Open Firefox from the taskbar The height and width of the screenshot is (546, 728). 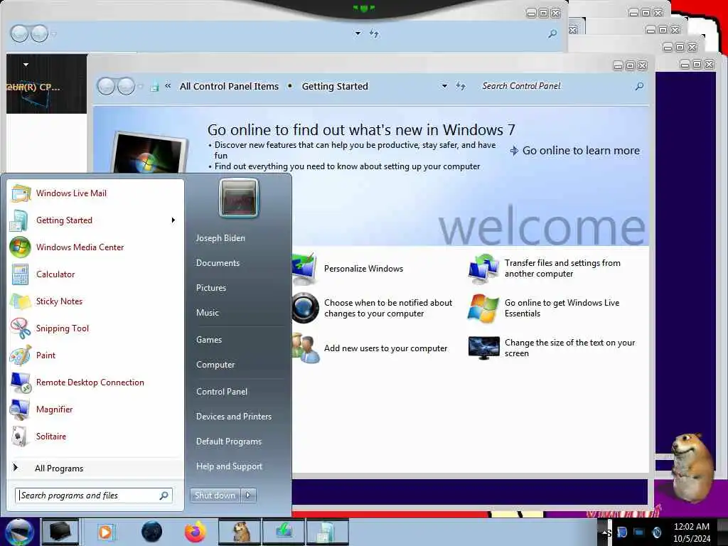tap(196, 532)
